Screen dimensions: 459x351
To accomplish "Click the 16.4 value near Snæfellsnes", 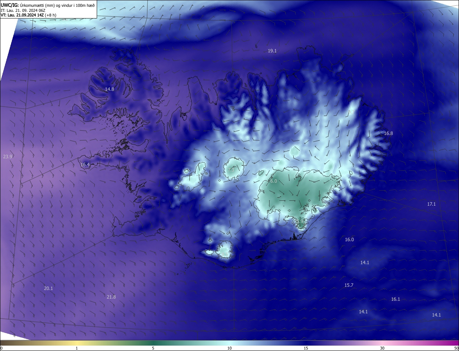I will (85, 165).
